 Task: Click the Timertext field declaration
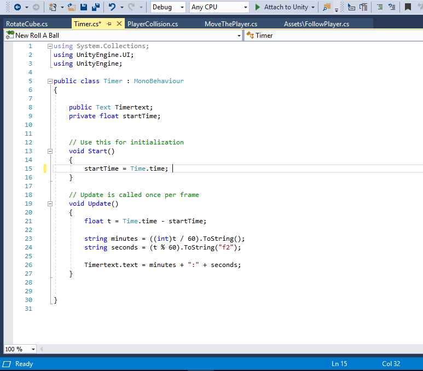111,107
